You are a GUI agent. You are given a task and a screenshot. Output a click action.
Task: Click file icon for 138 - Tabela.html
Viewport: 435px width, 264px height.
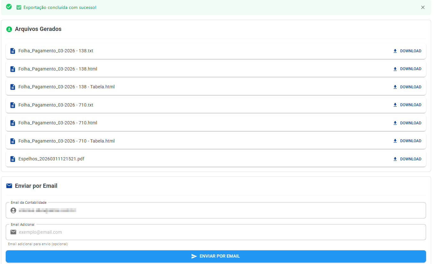(x=13, y=87)
